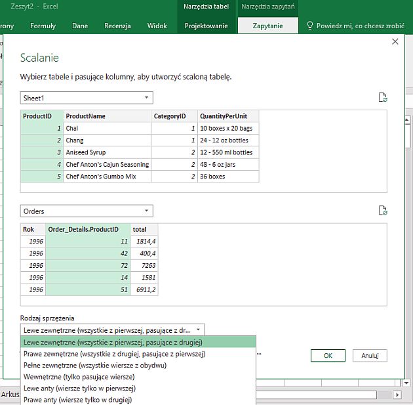Click the 10 boxes x 20 bags cell

click(228, 128)
